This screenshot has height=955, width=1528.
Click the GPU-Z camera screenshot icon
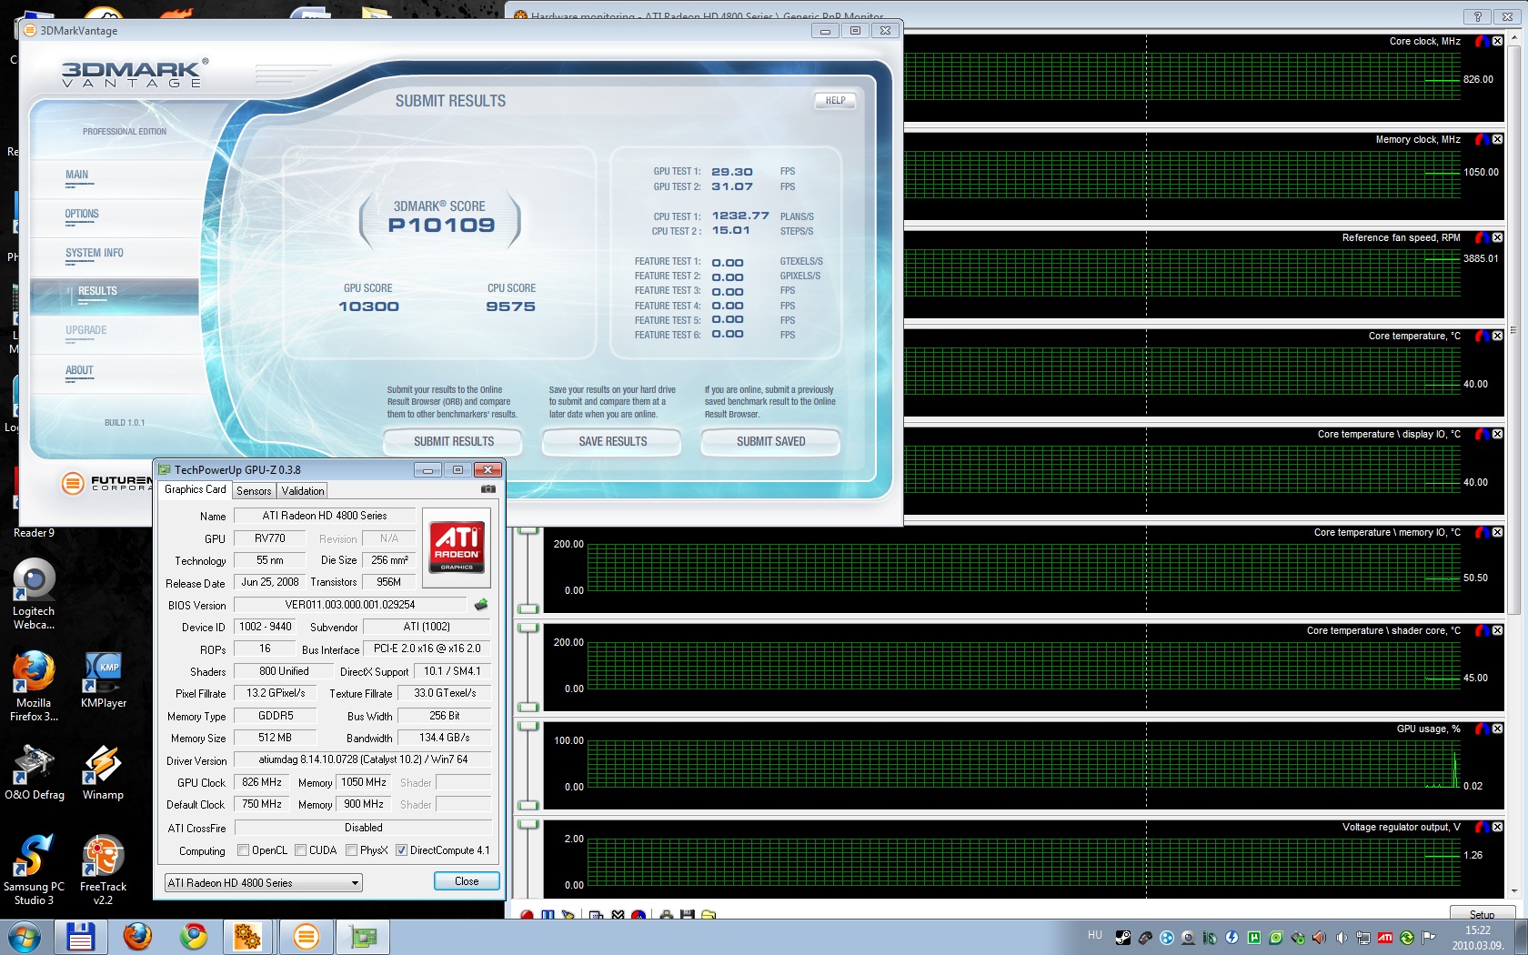pyautogui.click(x=488, y=489)
